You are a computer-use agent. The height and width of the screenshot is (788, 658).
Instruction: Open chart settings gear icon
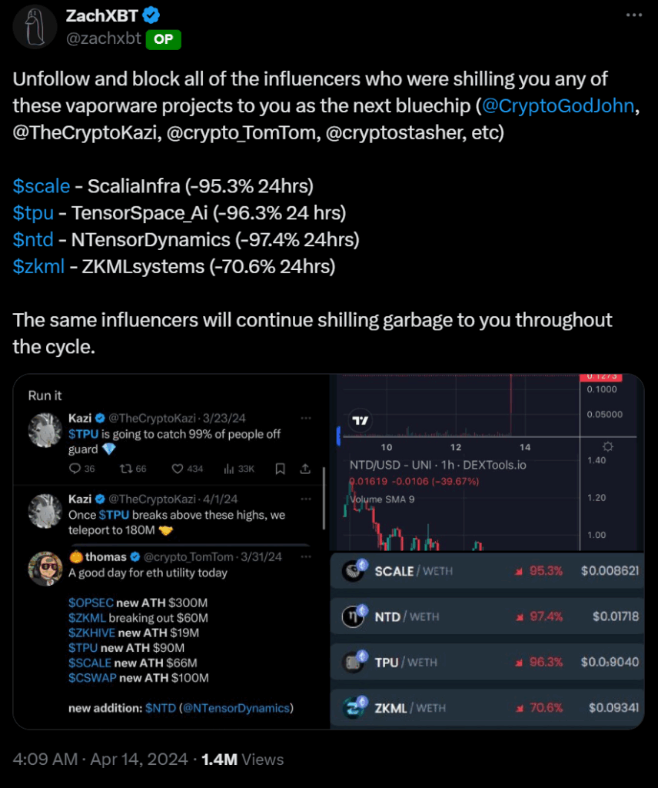607,446
